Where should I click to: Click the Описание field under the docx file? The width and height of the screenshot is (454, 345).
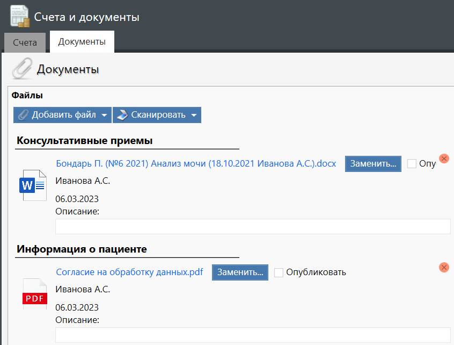pos(253,227)
